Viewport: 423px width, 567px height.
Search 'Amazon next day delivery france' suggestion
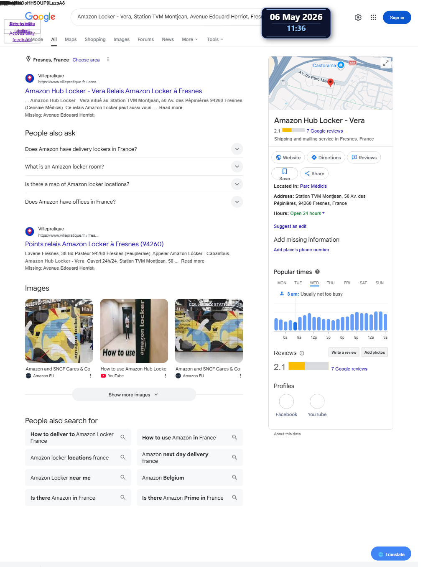[190, 457]
